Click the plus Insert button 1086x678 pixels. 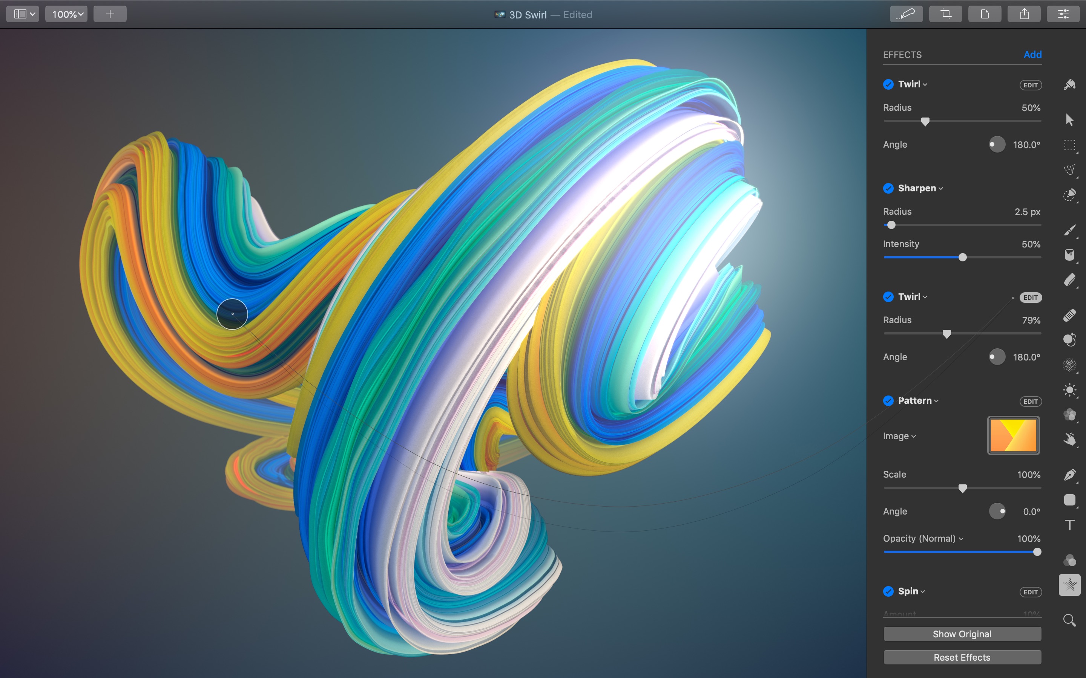click(x=110, y=14)
